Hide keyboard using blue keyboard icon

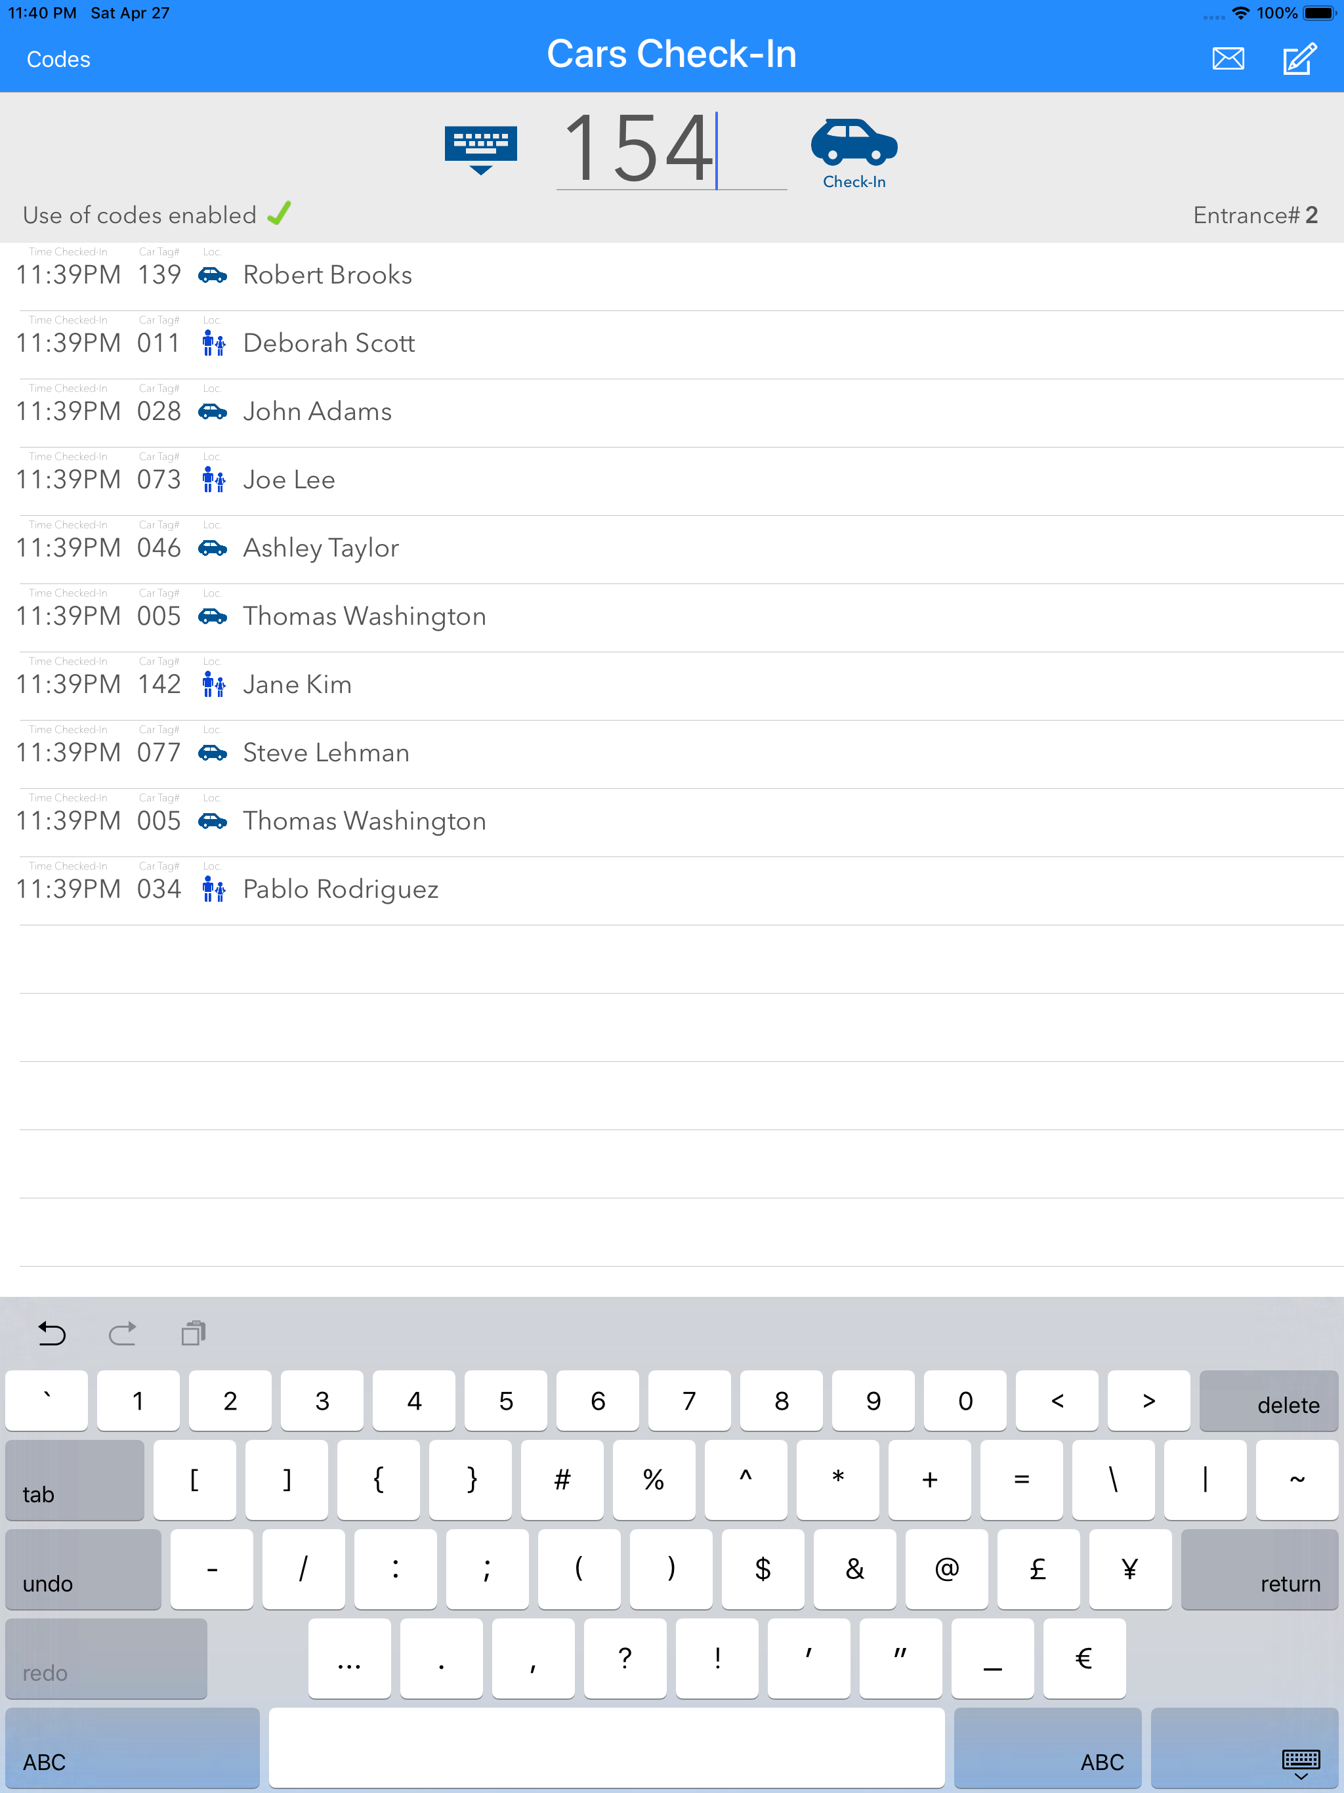point(480,149)
